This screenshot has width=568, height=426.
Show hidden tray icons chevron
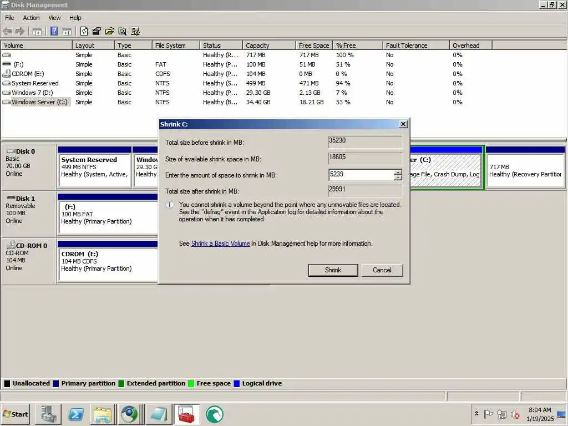pyautogui.click(x=476, y=414)
